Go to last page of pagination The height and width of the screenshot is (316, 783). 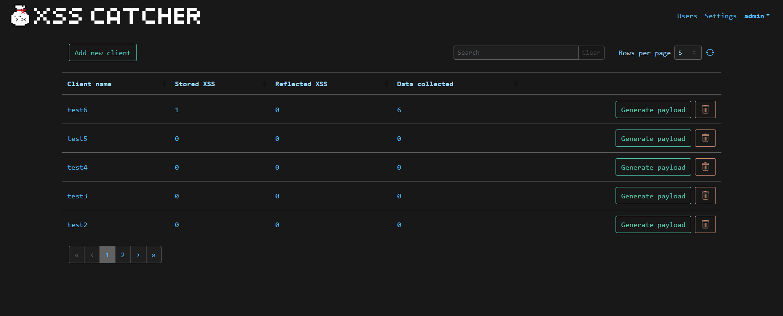pyautogui.click(x=154, y=254)
